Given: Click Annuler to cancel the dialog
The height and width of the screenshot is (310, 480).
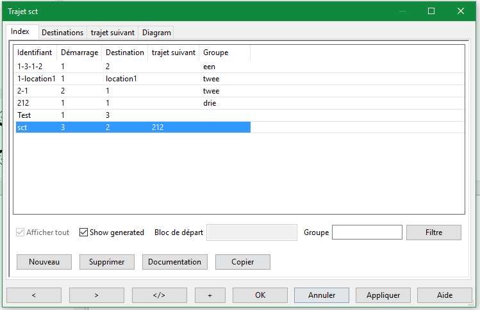Looking at the screenshot, I should click(x=322, y=295).
